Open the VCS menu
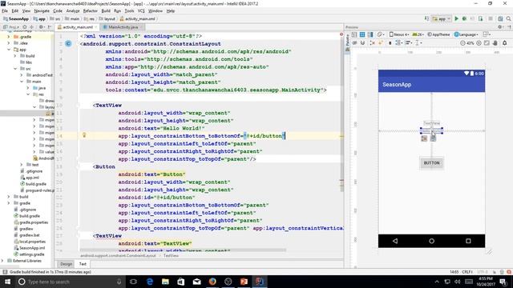Screen dimensions: 513x288 click(141, 10)
